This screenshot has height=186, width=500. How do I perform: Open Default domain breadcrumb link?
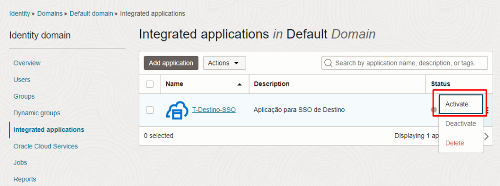tap(91, 14)
